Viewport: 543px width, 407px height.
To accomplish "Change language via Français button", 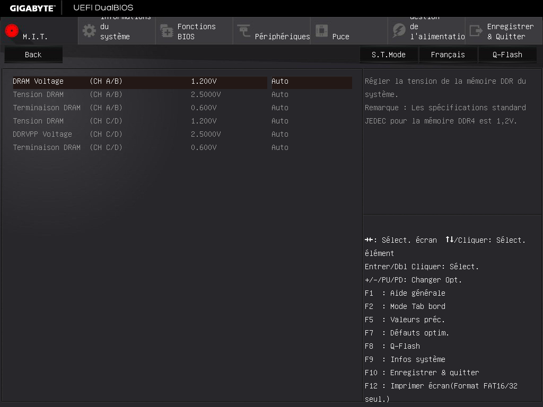I will (448, 55).
